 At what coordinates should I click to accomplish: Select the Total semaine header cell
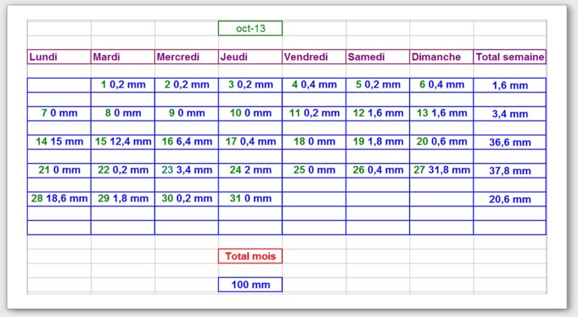(510, 57)
